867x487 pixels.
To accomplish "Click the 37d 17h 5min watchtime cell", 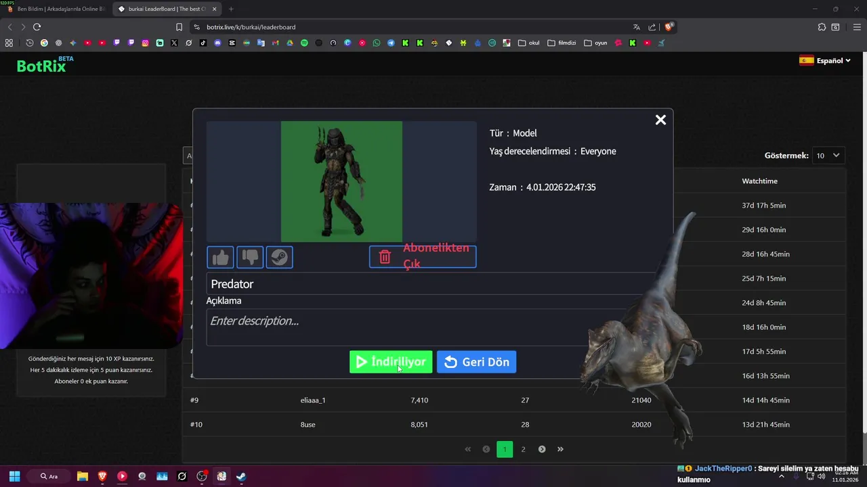I will coord(764,206).
